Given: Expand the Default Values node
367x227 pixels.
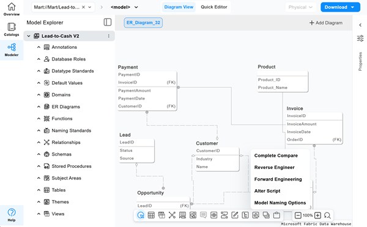Looking at the screenshot, I should pos(39,83).
